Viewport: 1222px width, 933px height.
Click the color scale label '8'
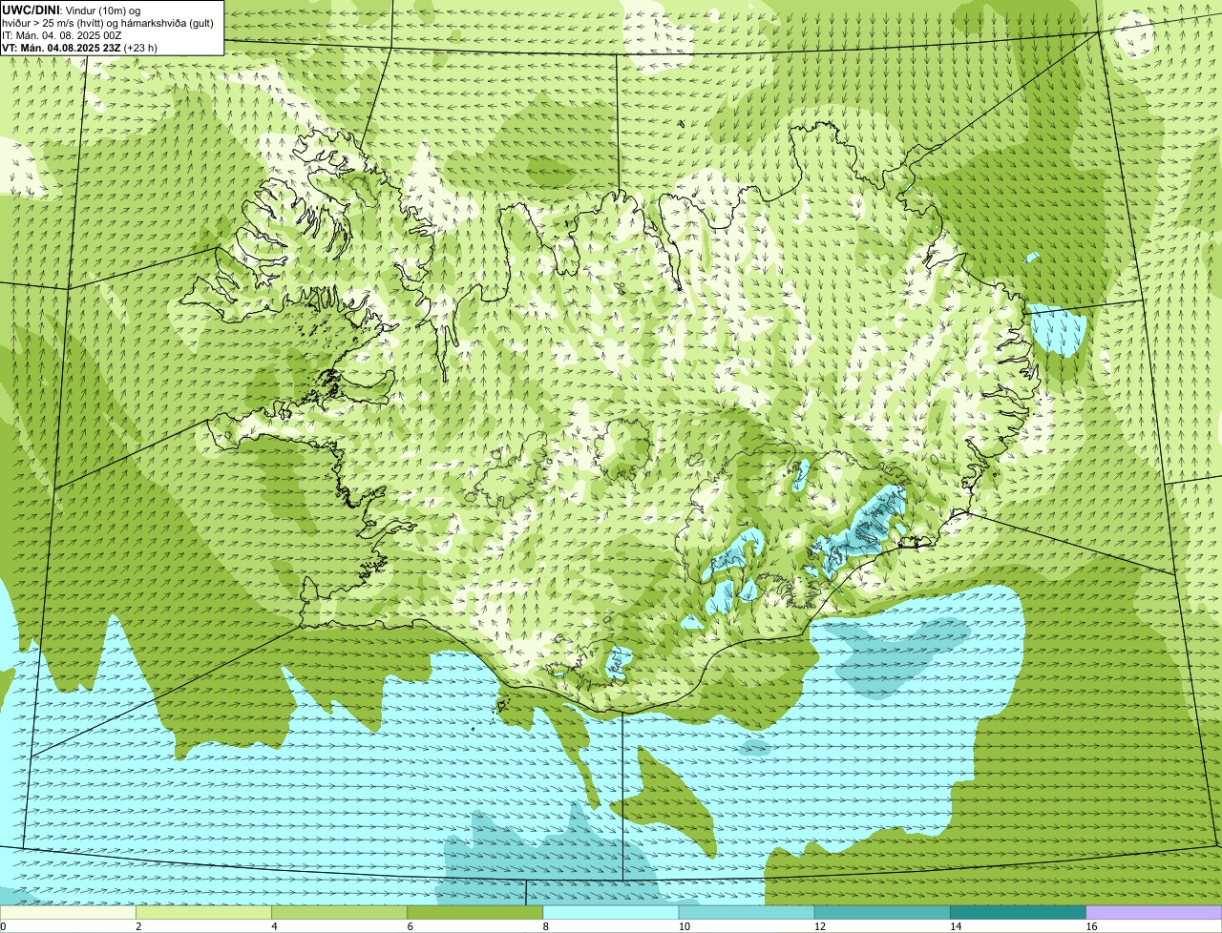[546, 926]
